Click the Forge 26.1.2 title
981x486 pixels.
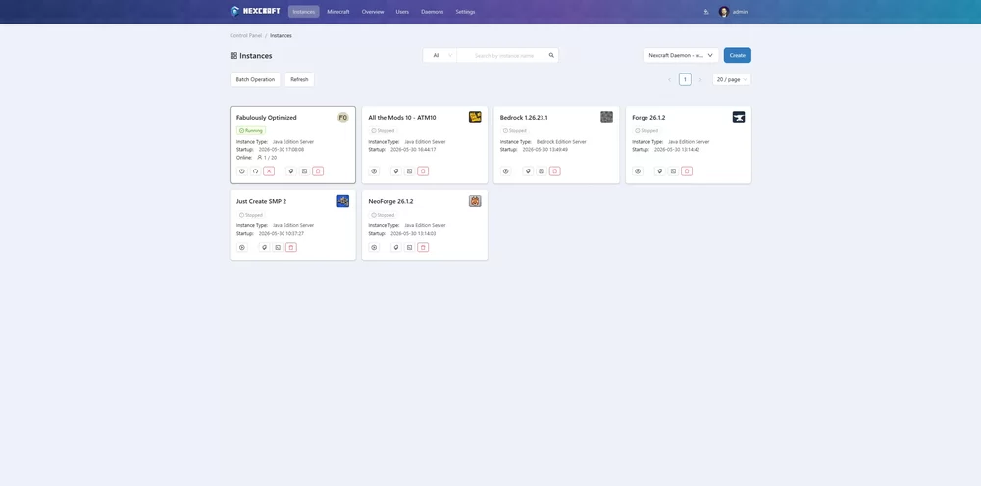click(x=648, y=118)
